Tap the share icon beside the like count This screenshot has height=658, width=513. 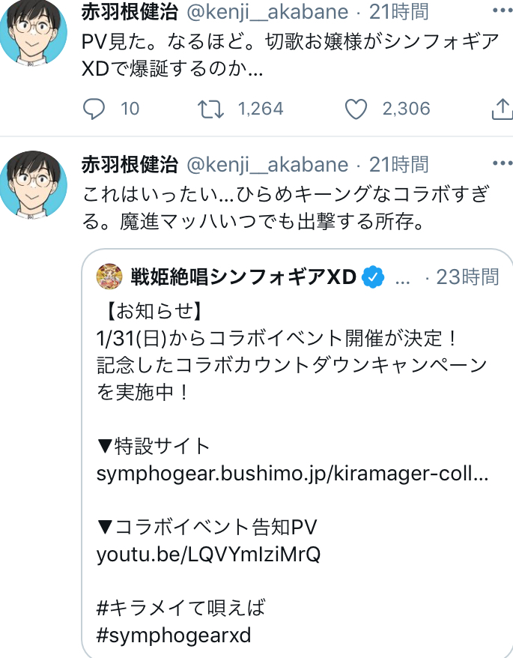click(x=500, y=109)
